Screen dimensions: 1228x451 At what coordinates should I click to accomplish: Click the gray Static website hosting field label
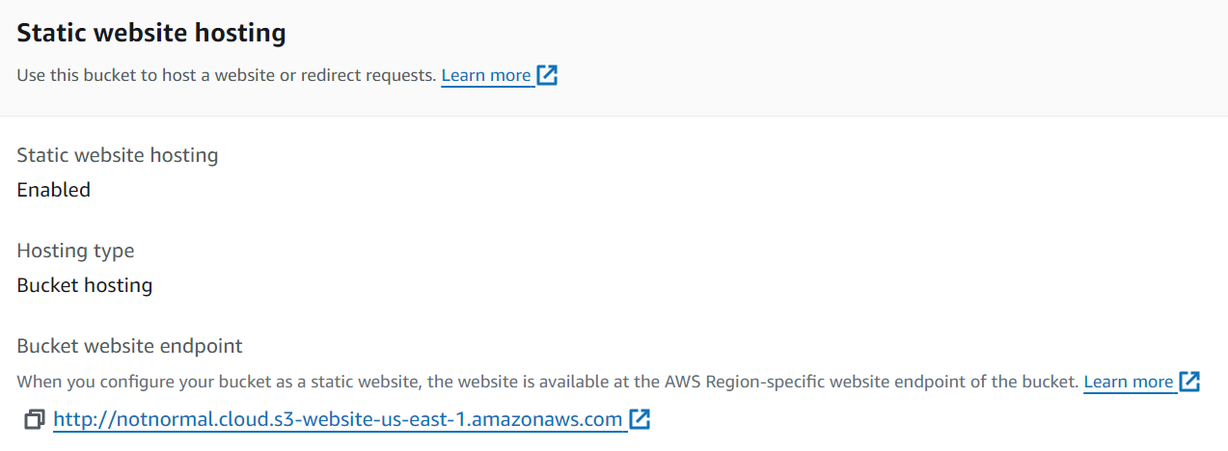[x=118, y=154]
